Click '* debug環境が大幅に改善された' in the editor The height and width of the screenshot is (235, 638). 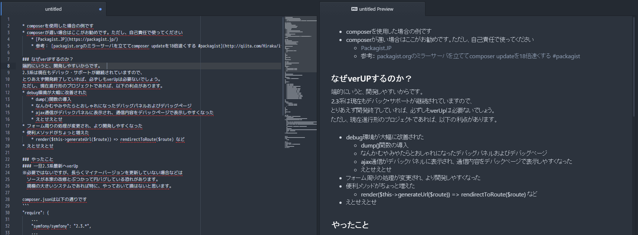[x=55, y=93]
